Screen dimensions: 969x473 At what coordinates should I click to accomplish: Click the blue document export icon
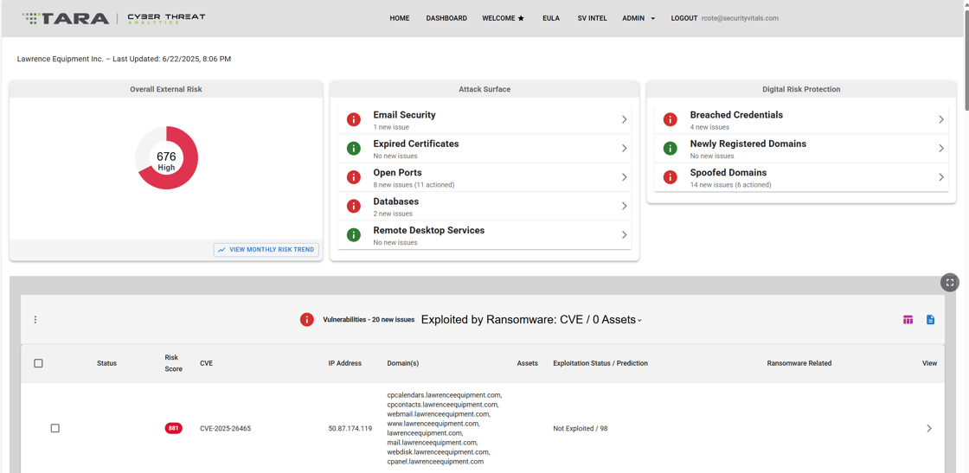(931, 319)
